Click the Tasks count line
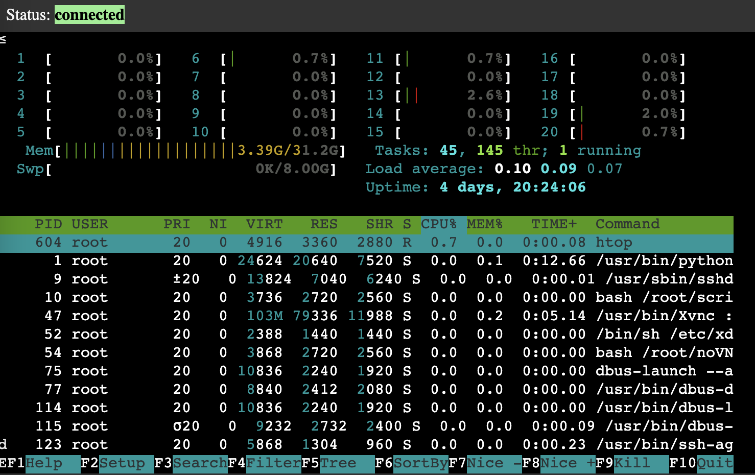This screenshot has width=755, height=475. (508, 151)
